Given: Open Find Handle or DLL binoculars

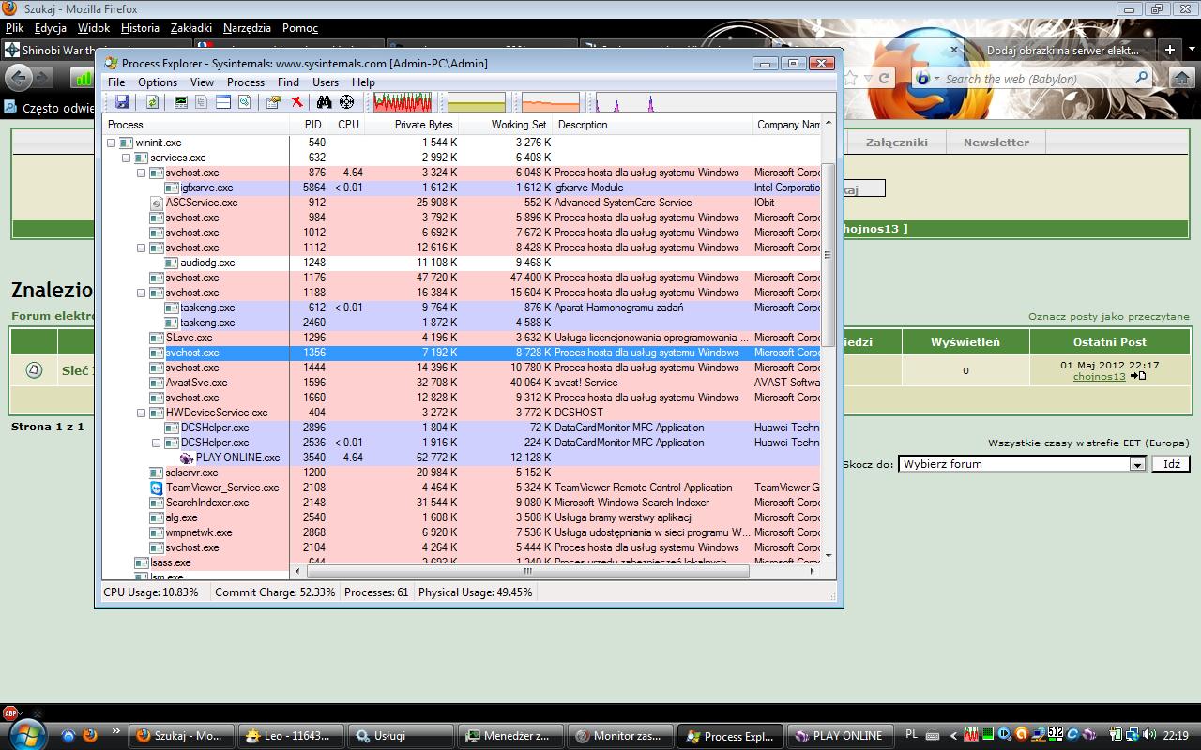Looking at the screenshot, I should [327, 101].
